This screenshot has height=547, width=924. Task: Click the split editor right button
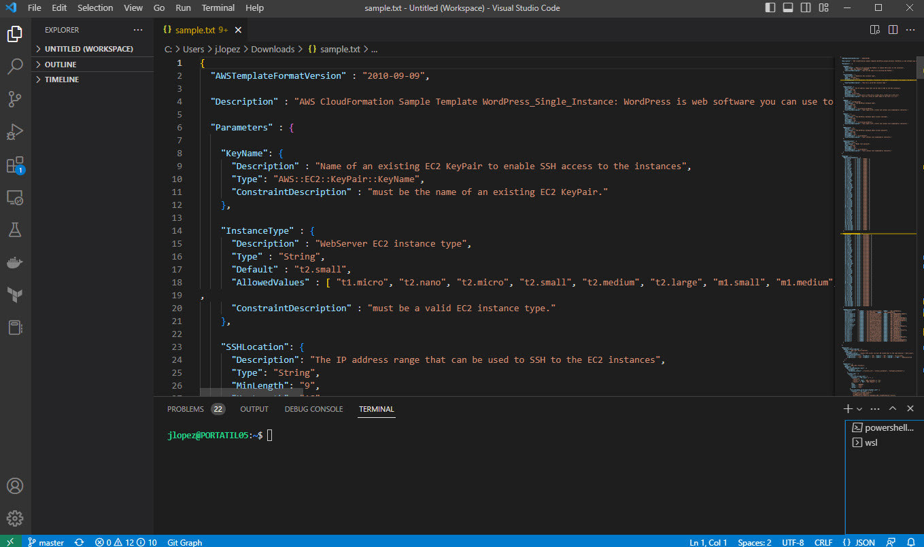tap(893, 30)
